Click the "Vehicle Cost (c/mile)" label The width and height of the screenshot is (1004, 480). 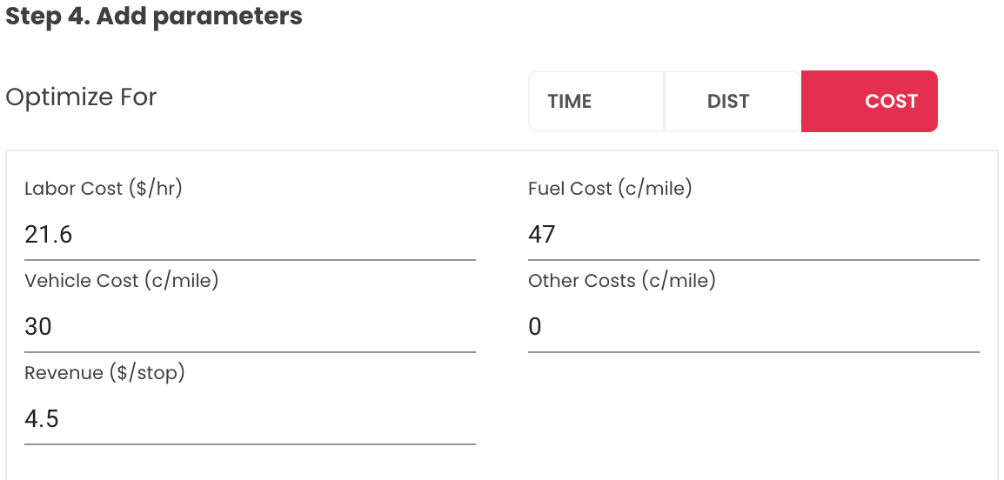point(121,281)
